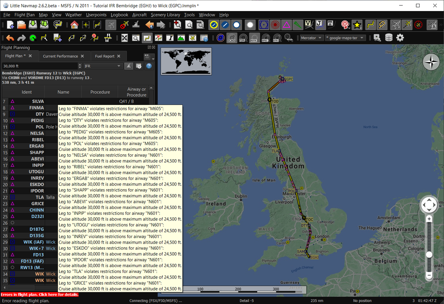Viewport: 444px width, 304px height.
Task: Open the range rings target dropdown
Action: (345, 25)
